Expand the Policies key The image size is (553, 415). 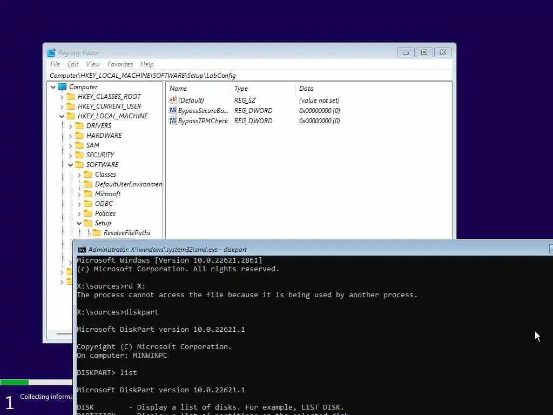click(79, 213)
